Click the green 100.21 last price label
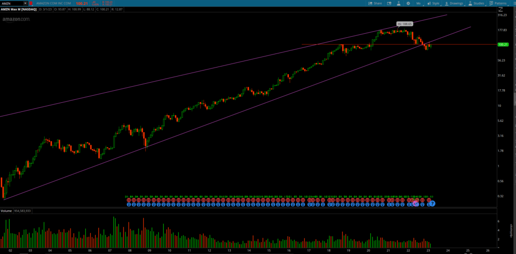516x254 pixels. point(502,45)
